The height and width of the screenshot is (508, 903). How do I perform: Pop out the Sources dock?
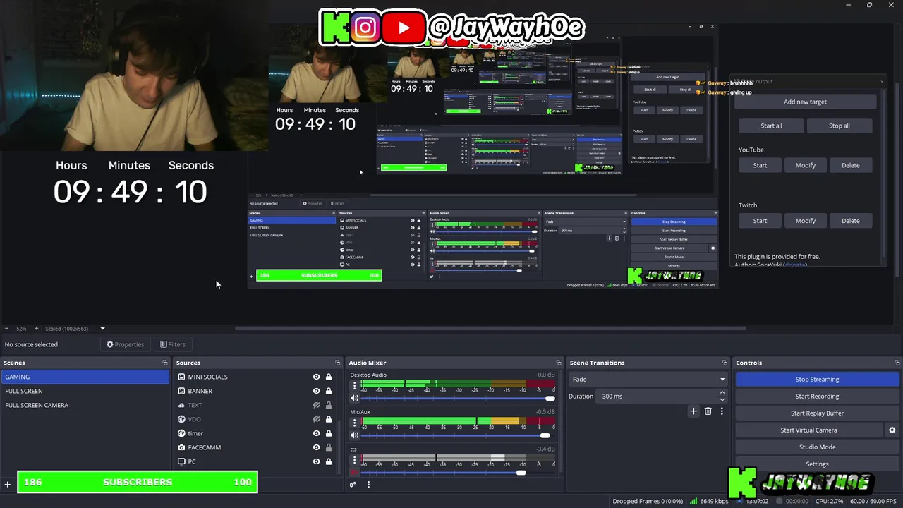pos(337,363)
